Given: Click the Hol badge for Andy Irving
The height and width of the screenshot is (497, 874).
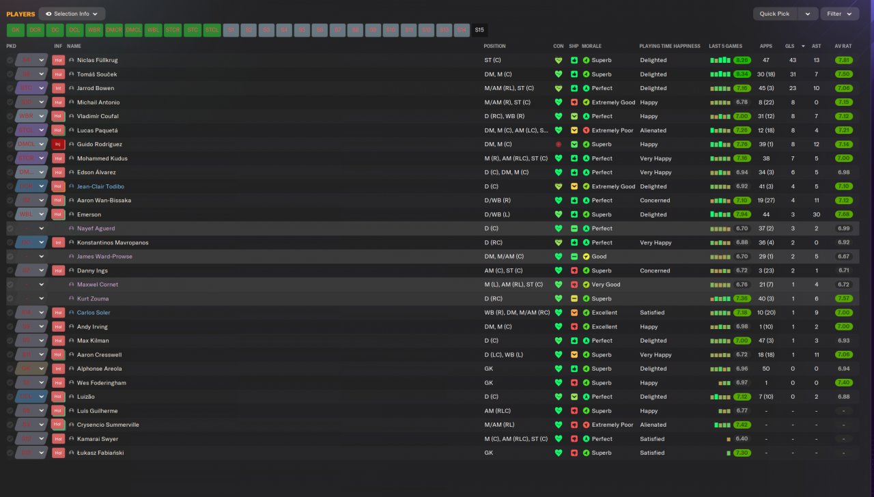Looking at the screenshot, I should point(58,326).
